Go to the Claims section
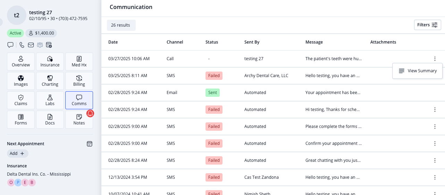The width and height of the screenshot is (445, 195). click(x=21, y=100)
